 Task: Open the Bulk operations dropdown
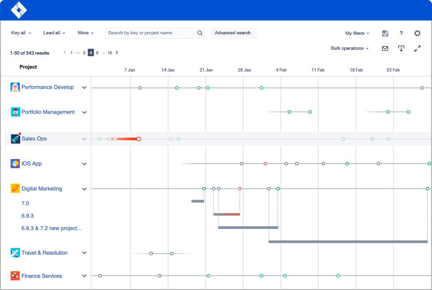349,48
